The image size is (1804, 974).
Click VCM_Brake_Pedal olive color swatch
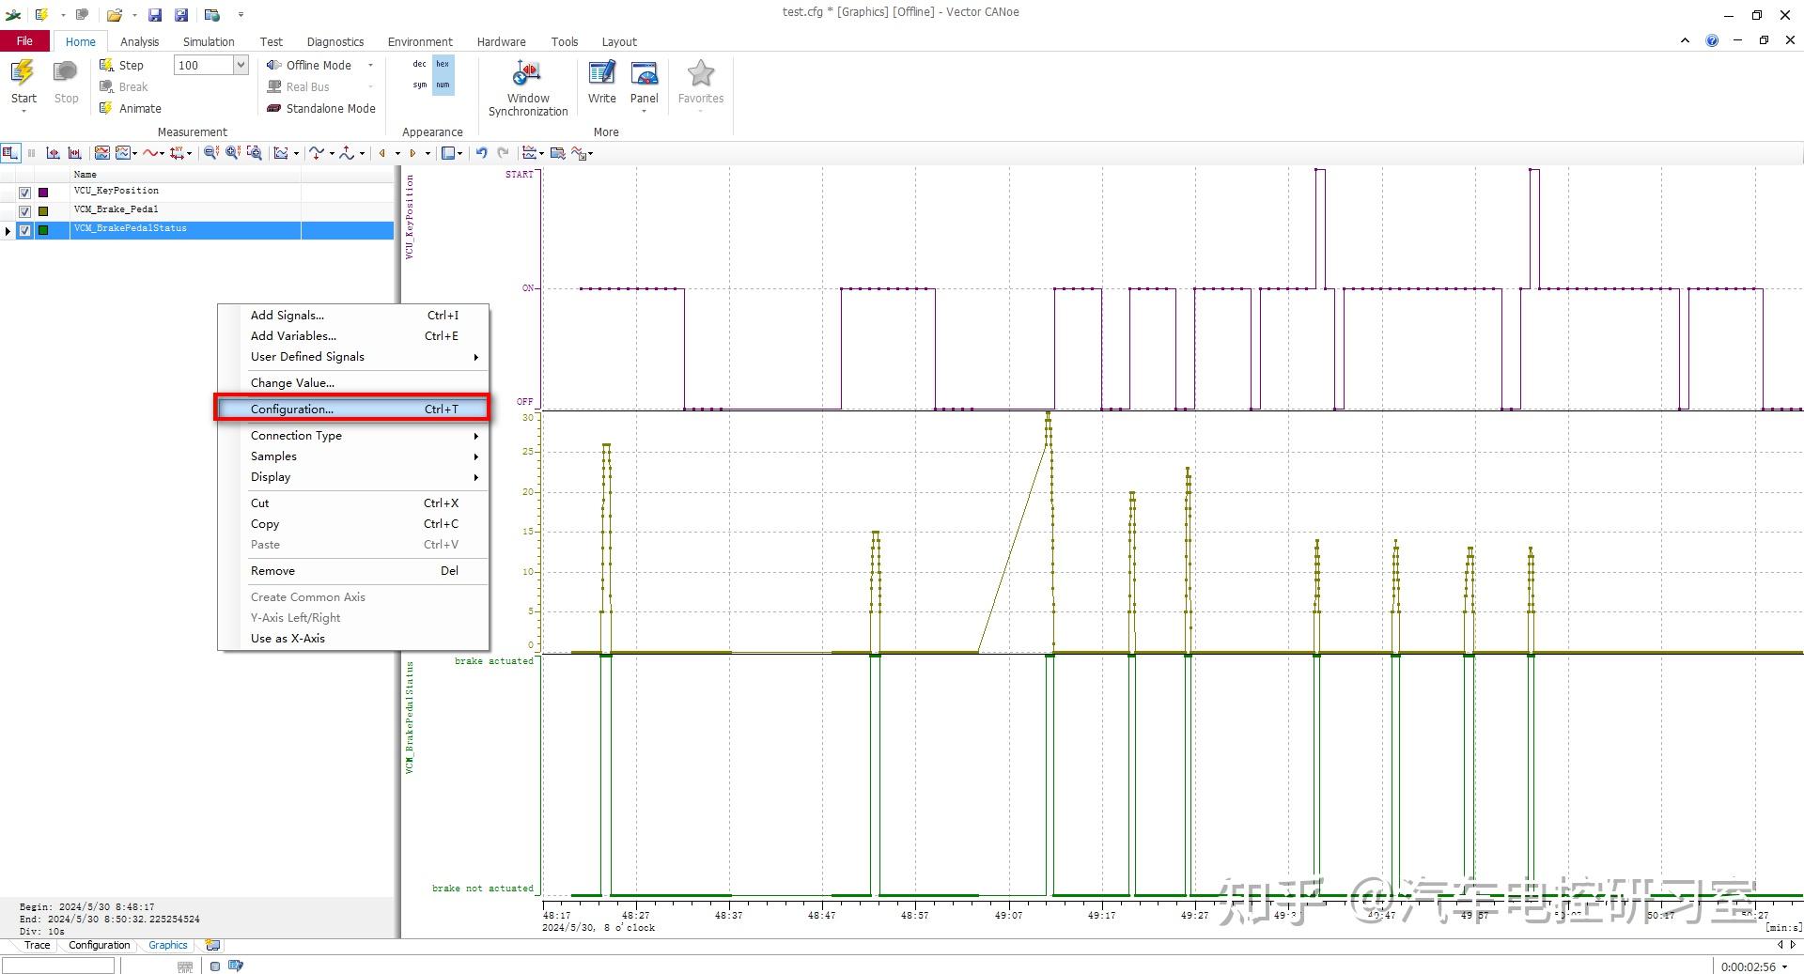[43, 211]
